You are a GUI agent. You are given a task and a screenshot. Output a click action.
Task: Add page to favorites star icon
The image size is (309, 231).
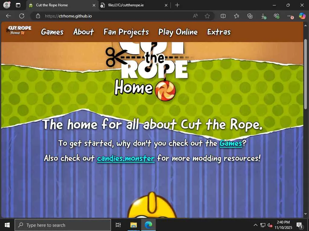click(207, 16)
